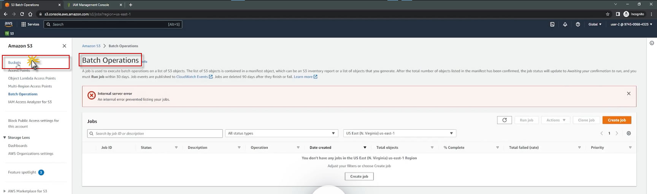Open the CloudShell icon in header
The image size is (657, 194).
pyautogui.click(x=552, y=24)
